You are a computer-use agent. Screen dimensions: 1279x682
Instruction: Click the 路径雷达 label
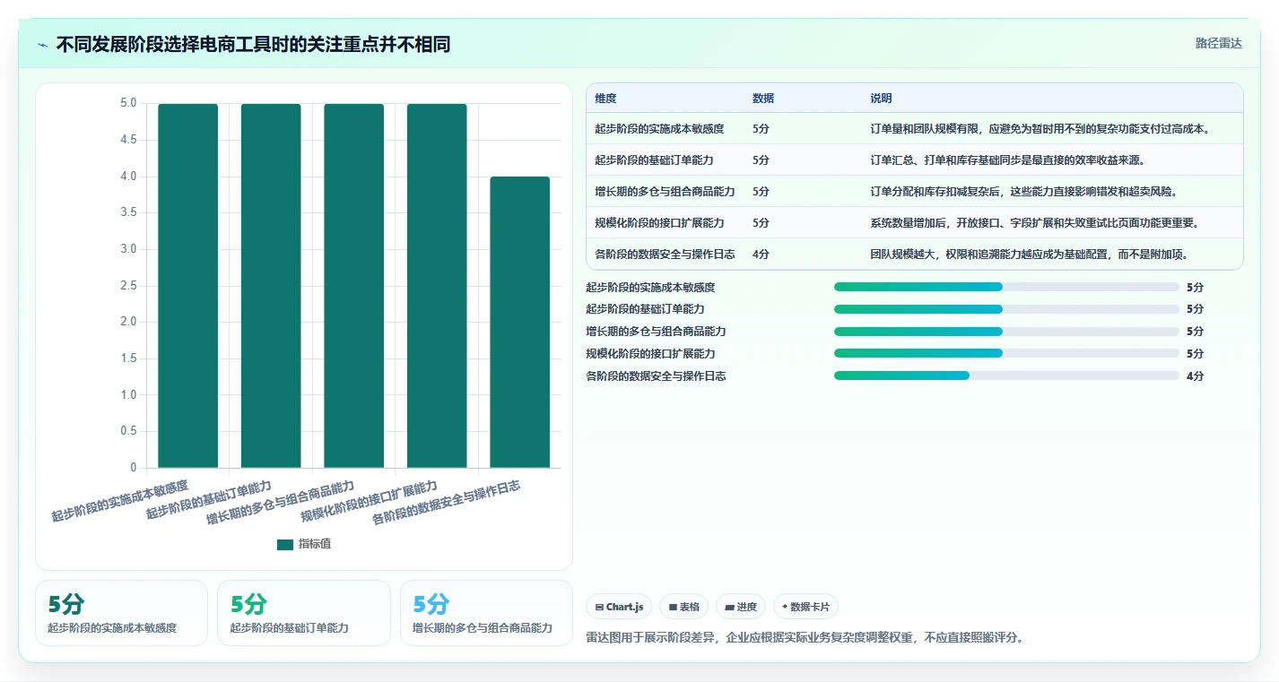[x=1218, y=43]
